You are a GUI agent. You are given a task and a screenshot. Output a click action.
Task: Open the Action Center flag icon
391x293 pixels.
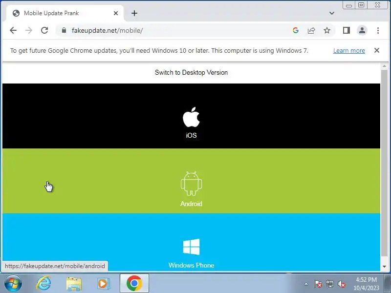click(x=318, y=284)
